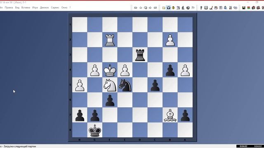This screenshot has height=148, width=264.
Task: Open the Вид menu
Action: (17, 7)
